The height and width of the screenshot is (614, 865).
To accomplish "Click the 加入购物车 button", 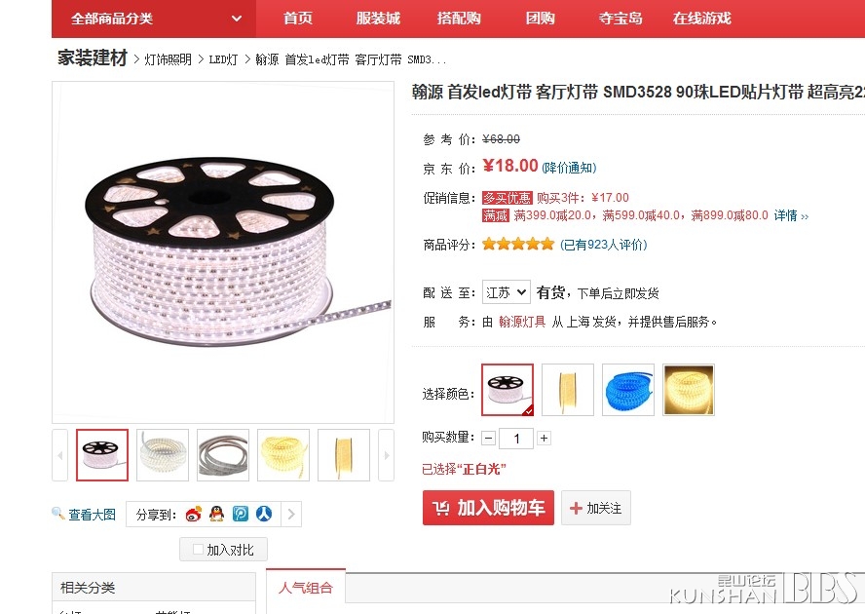I will click(x=488, y=508).
